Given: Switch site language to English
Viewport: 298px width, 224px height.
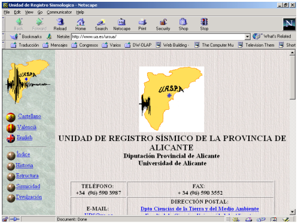Looking at the screenshot, I should click(25, 137).
